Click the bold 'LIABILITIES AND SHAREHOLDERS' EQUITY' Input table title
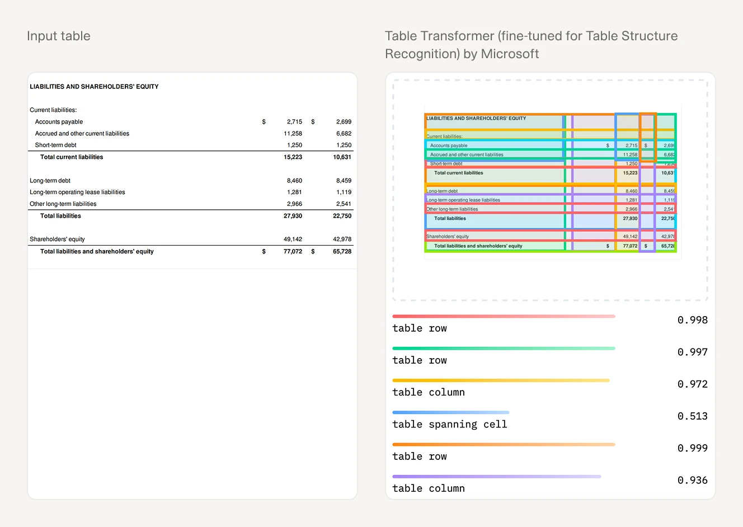The image size is (743, 527). pyautogui.click(x=94, y=87)
